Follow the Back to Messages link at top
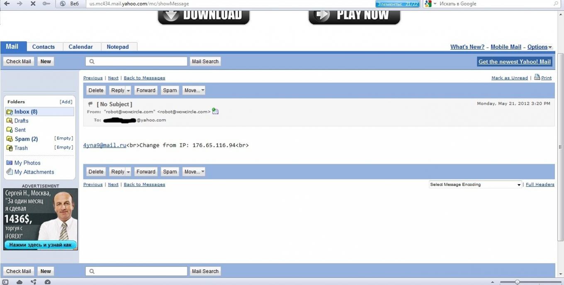 tap(144, 78)
